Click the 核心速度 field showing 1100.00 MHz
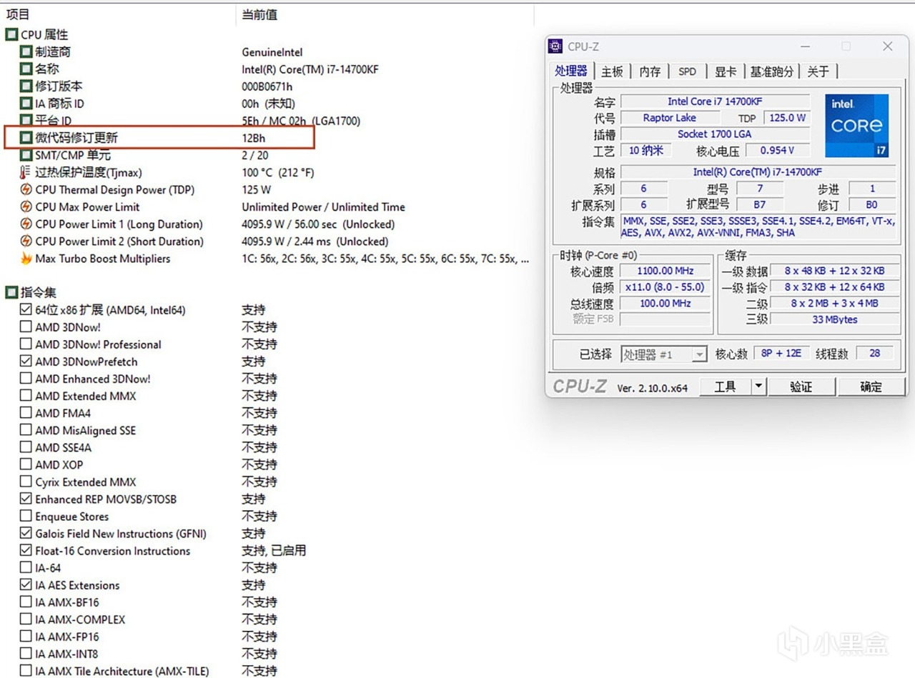Viewport: 915px width, 678px height. click(666, 271)
